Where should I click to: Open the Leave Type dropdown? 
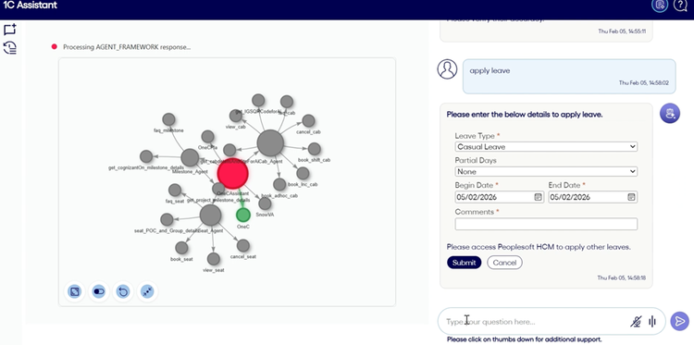pyautogui.click(x=546, y=146)
